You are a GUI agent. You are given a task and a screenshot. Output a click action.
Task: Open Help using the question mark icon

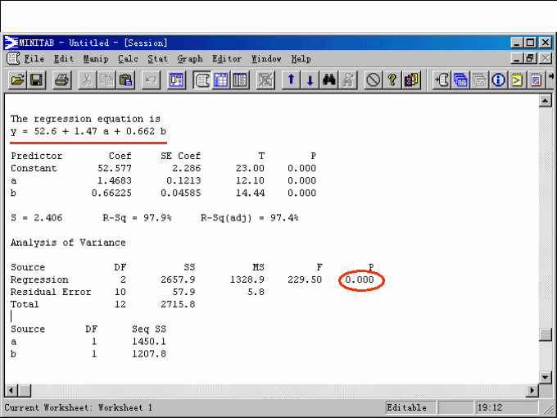[x=392, y=80]
